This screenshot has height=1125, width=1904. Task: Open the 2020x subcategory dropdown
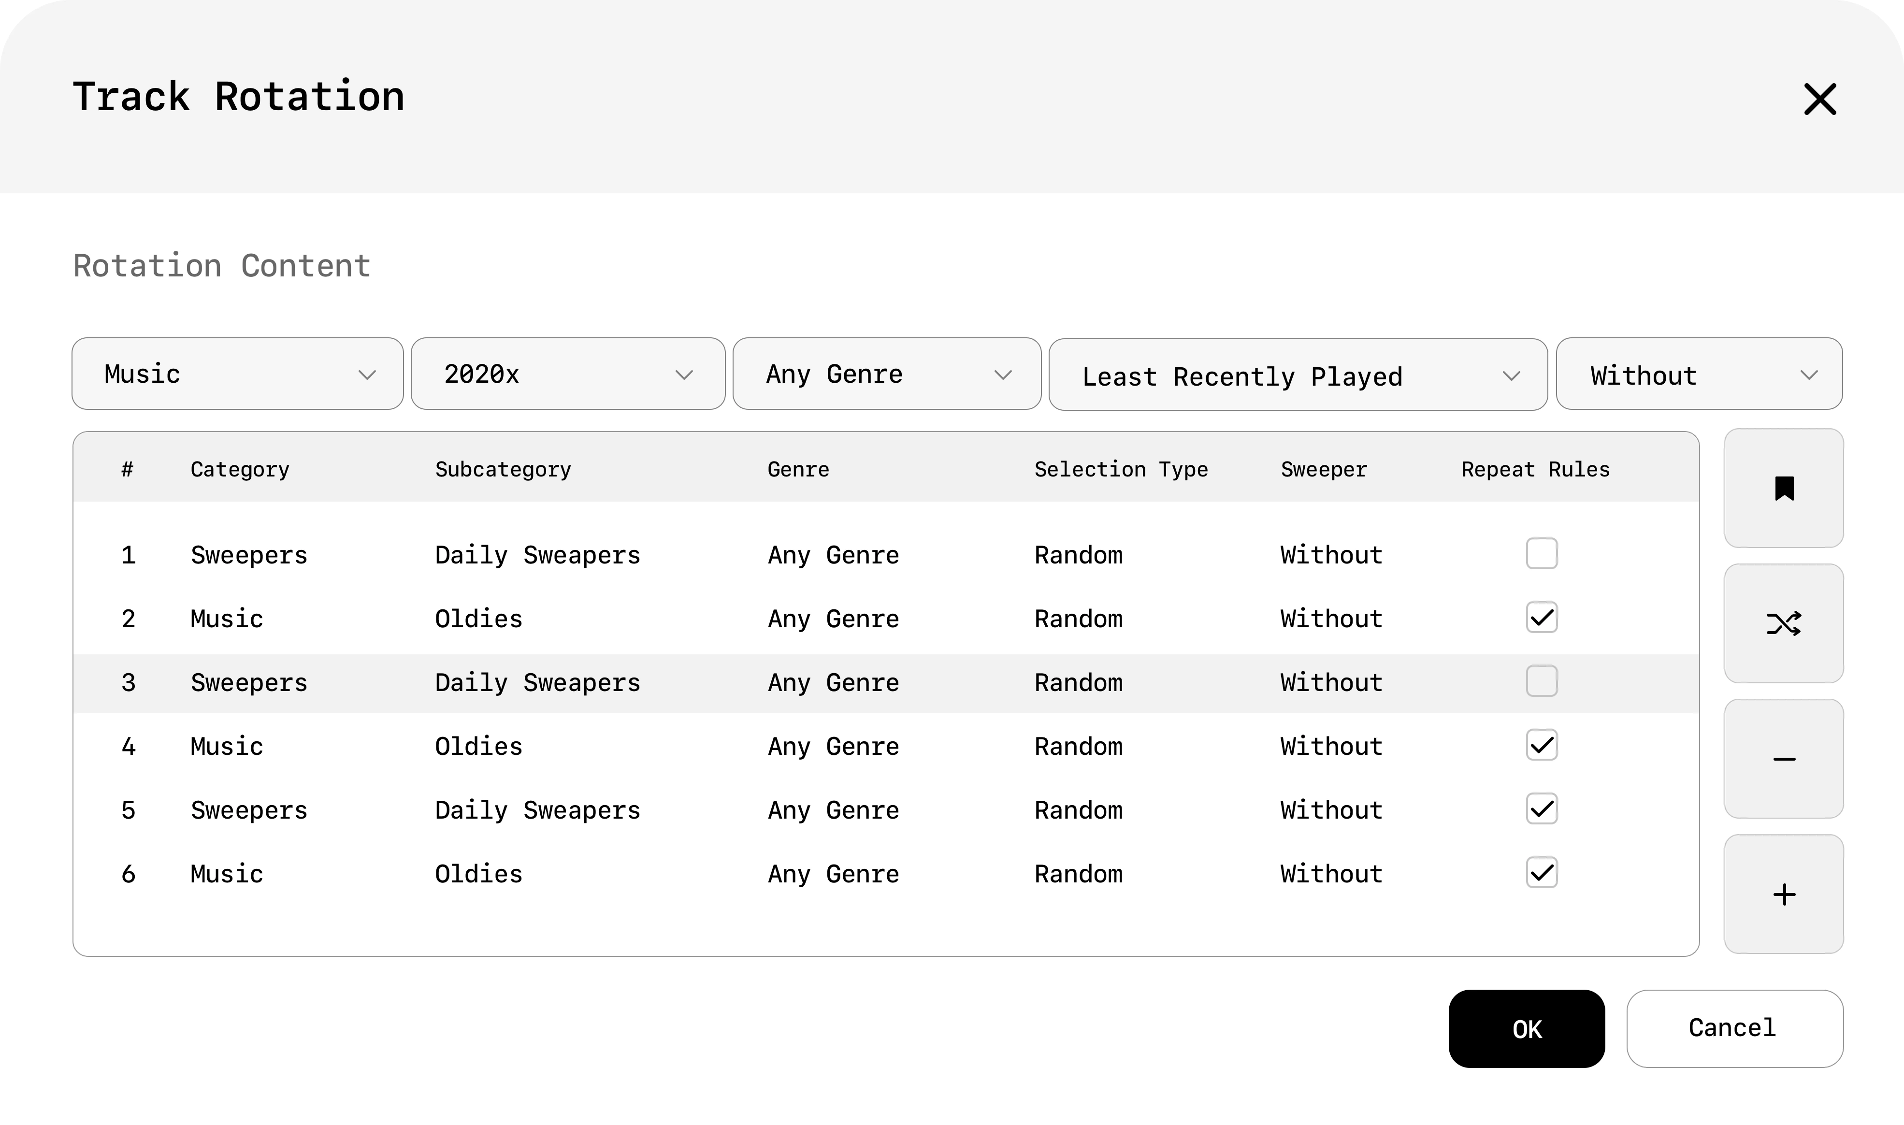[x=568, y=374]
